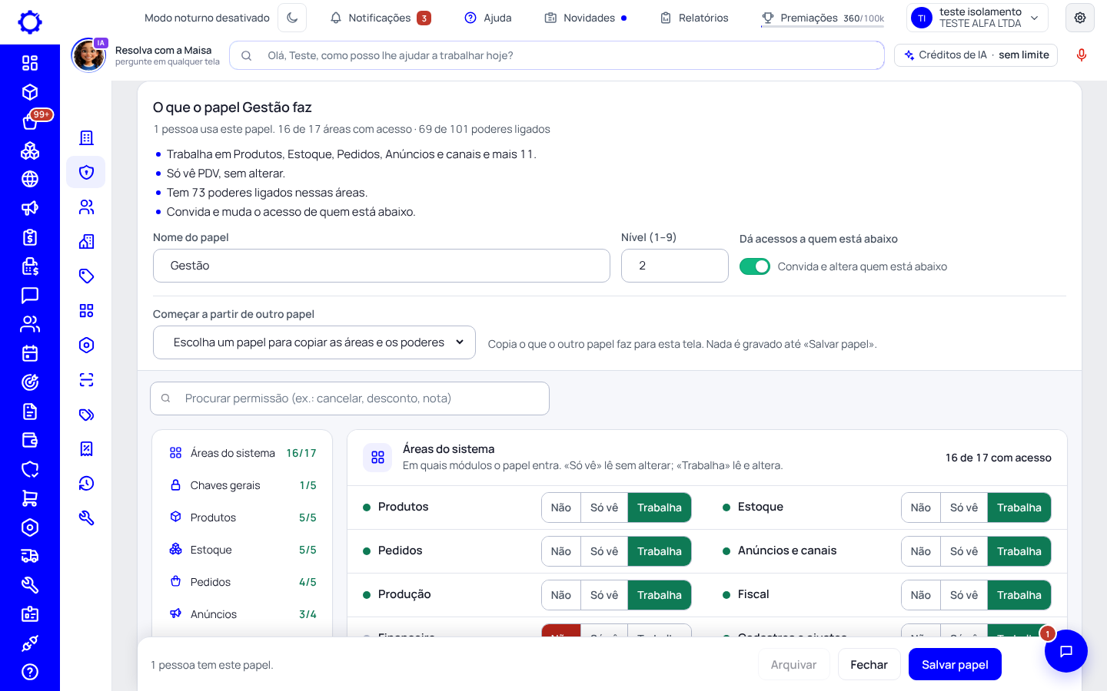Screen dimensions: 1107x691
Task: Select 'Áreas do sistema' permission category
Action: (242, 453)
